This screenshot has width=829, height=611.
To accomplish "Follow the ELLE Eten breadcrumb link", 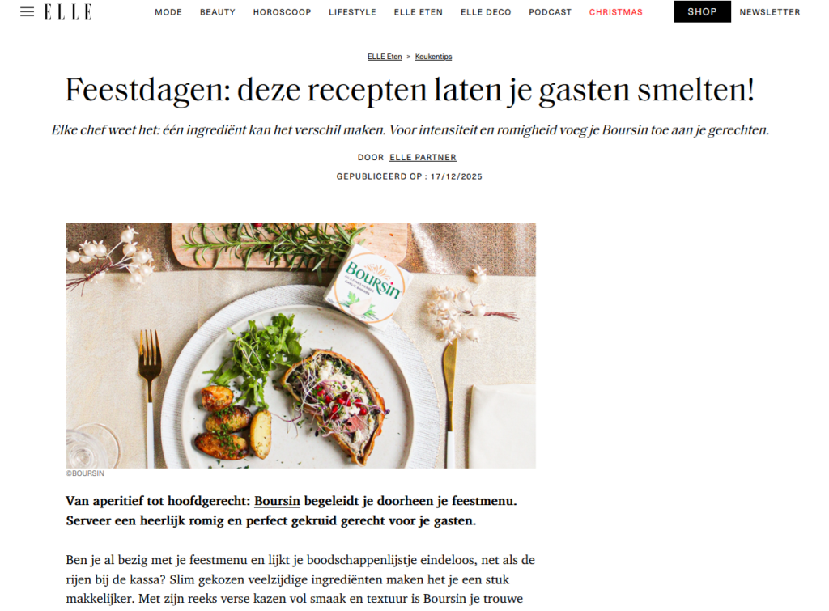I will (x=385, y=57).
